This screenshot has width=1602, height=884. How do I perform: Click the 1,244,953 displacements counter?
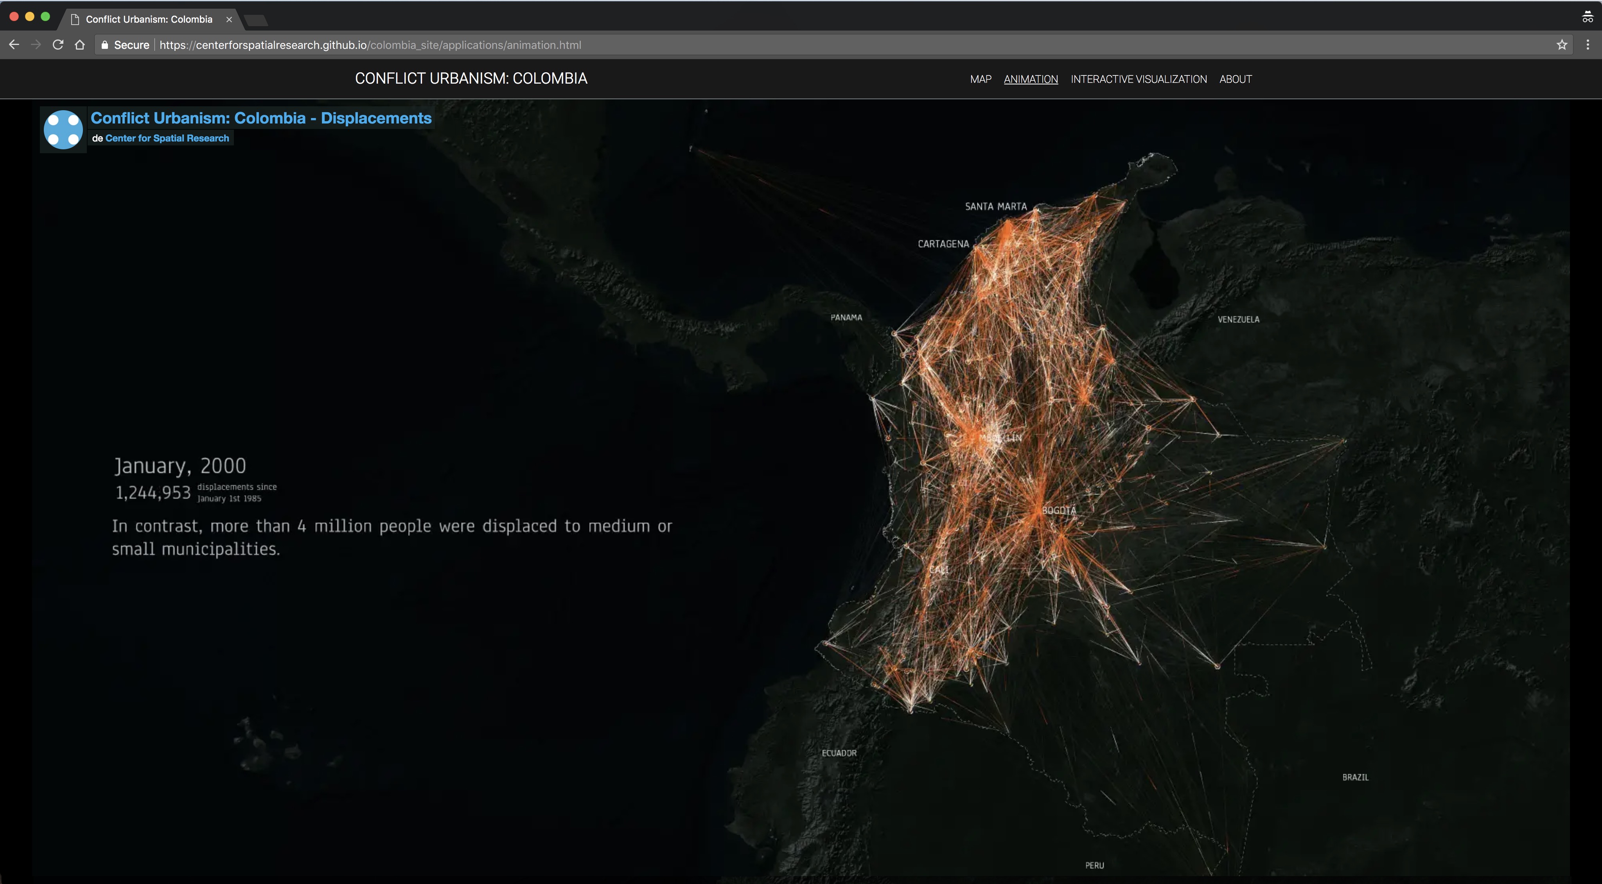[153, 493]
